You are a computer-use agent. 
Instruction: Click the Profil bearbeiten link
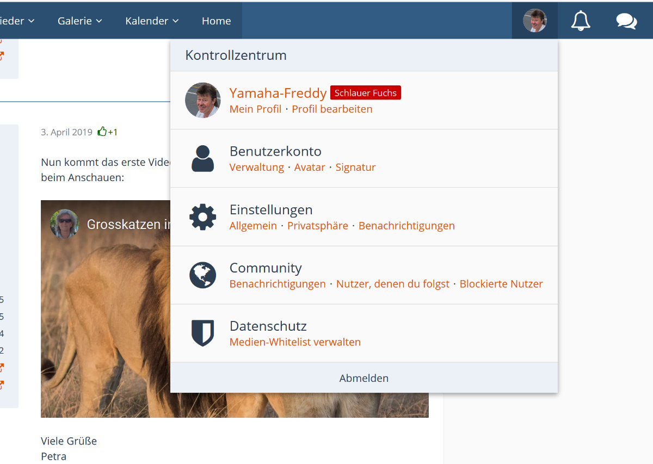332,109
